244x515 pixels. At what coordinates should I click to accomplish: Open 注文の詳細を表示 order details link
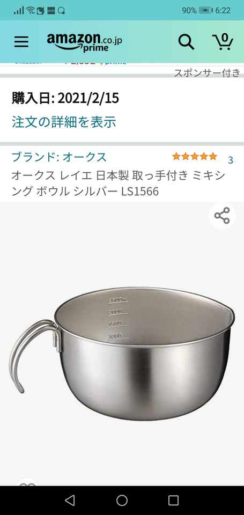pyautogui.click(x=64, y=122)
